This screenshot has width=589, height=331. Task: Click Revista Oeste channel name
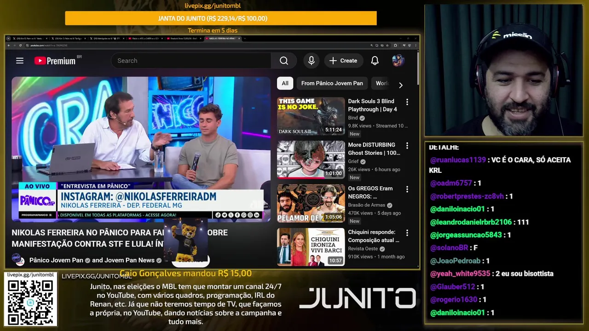pyautogui.click(x=363, y=249)
